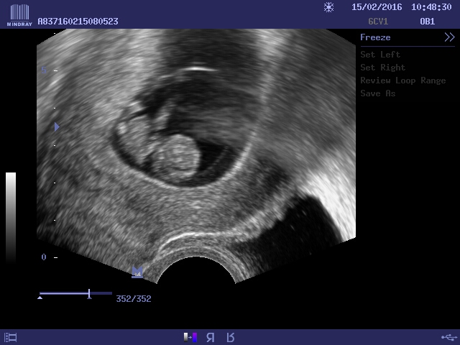Screen dimensions: 460x345
Task: Select Review Loop Range option
Action: (x=402, y=80)
